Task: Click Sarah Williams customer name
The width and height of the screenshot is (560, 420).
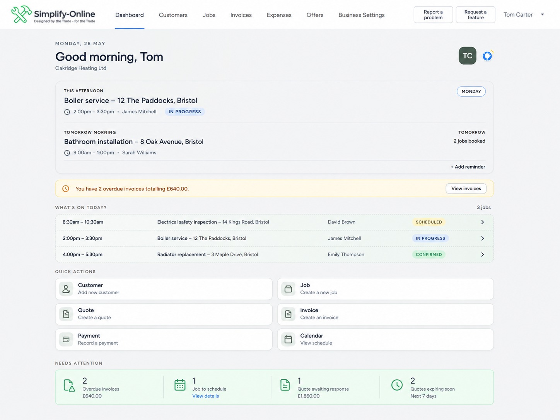Action: 139,153
